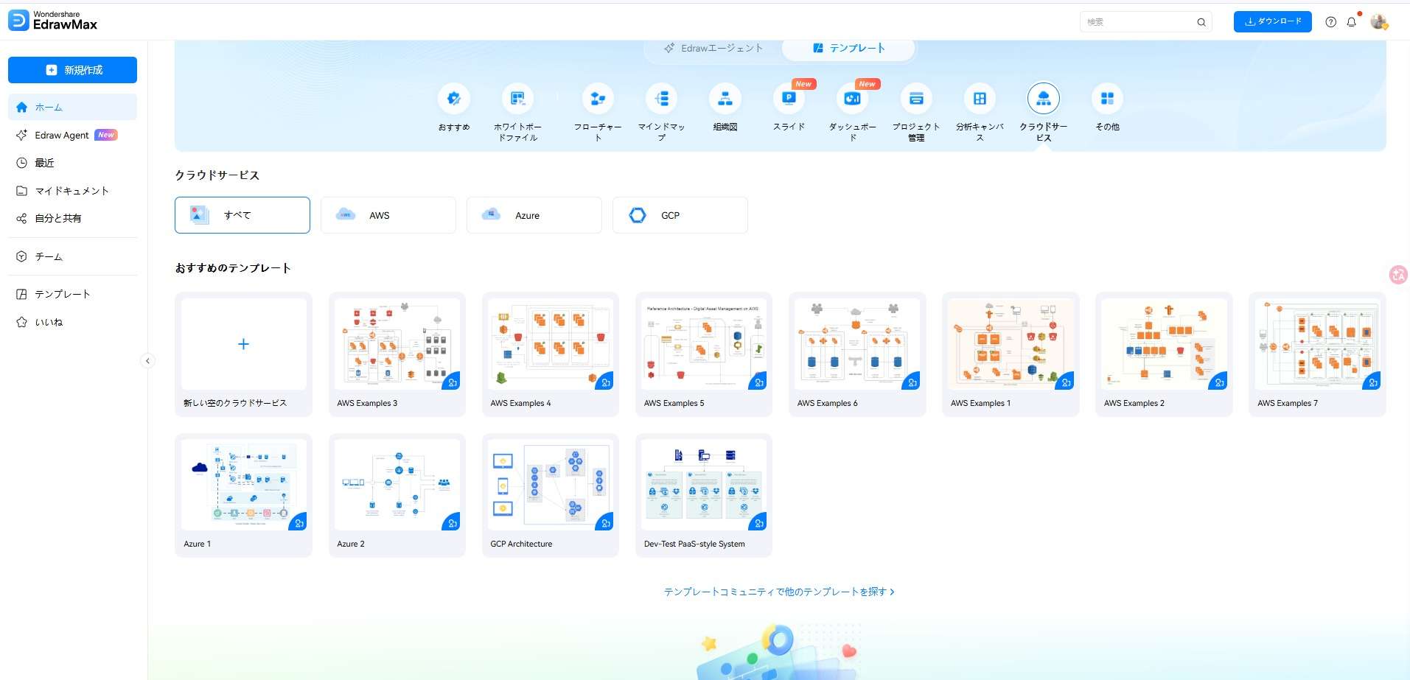Select the フローチャート template category icon
The image size is (1410, 680).
[x=598, y=98]
